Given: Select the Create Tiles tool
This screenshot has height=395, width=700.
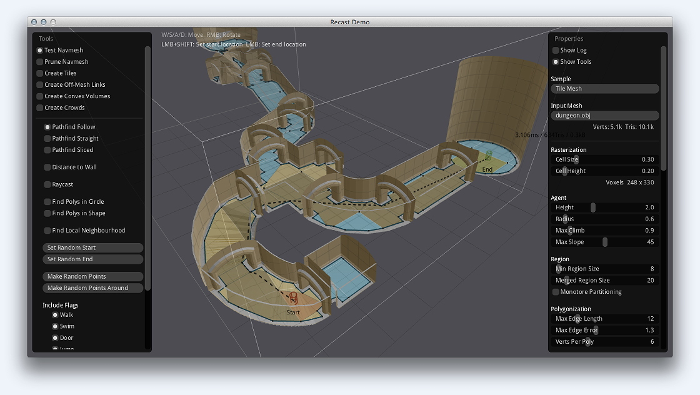Looking at the screenshot, I should (x=40, y=73).
